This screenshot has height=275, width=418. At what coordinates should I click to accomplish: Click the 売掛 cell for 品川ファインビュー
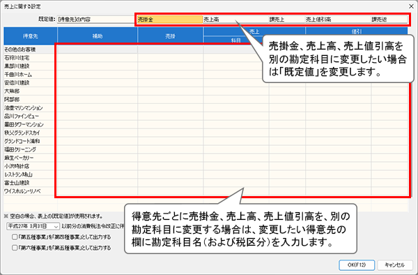171,116
